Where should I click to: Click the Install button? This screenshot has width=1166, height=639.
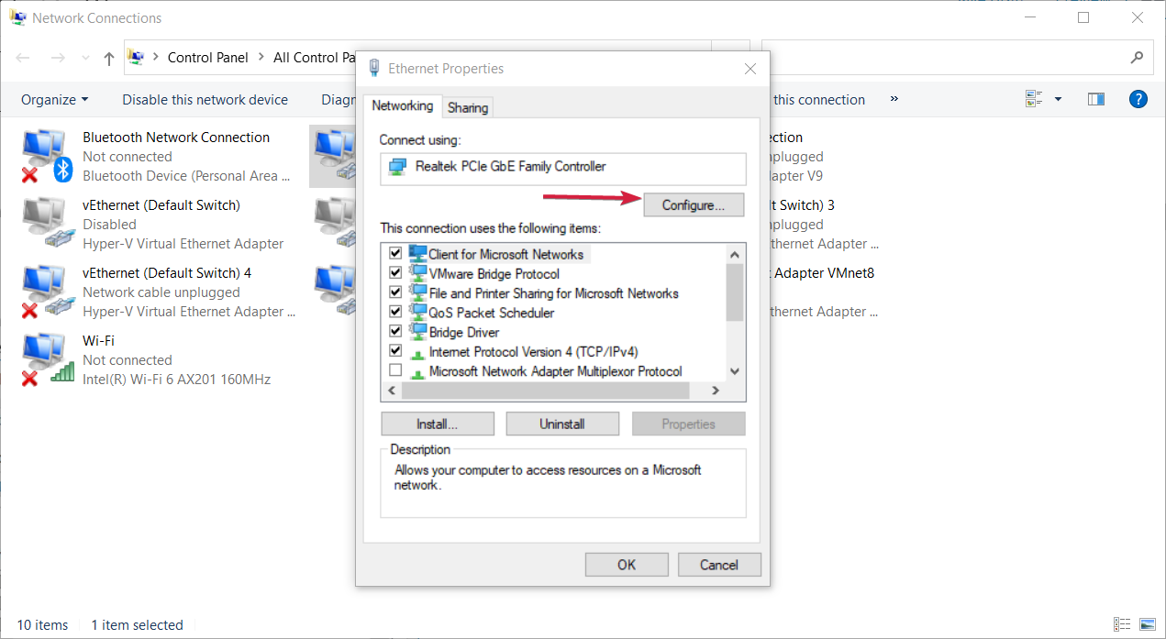pyautogui.click(x=438, y=424)
